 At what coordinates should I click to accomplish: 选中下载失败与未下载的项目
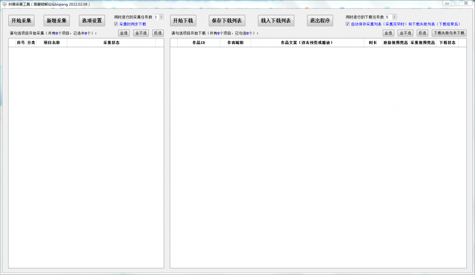448,33
